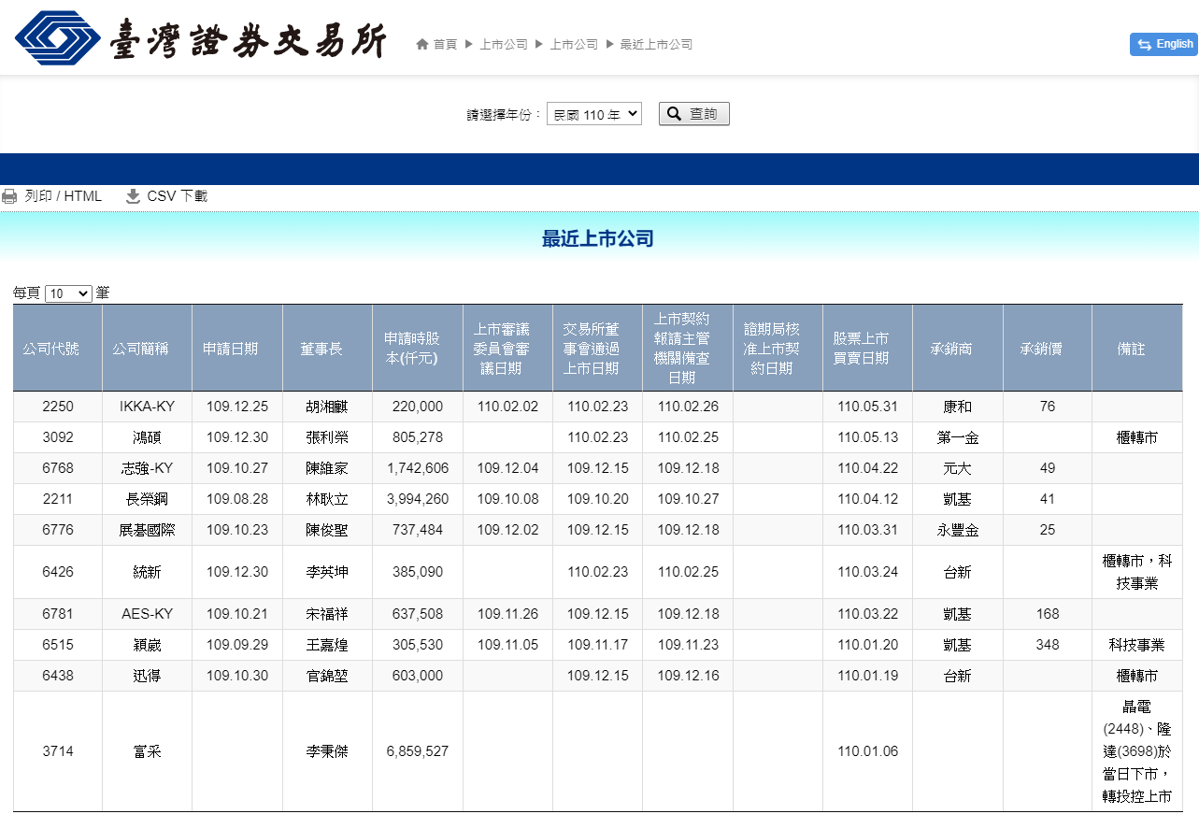Click the home icon in breadcrumb

coord(422,44)
